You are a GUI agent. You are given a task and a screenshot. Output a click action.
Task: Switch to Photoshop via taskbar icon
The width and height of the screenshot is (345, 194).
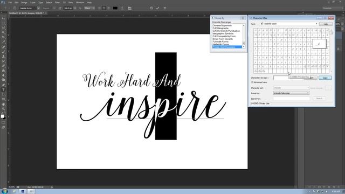pyautogui.click(x=23, y=191)
